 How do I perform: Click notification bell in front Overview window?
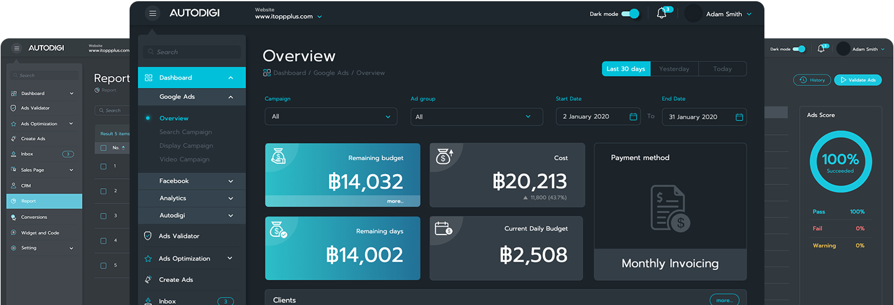tap(662, 14)
